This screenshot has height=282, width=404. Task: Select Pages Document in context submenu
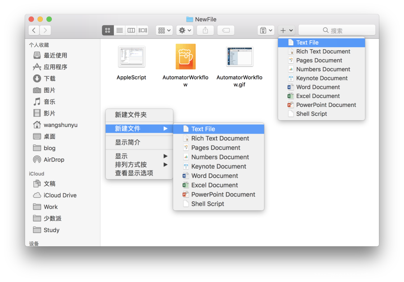point(219,148)
